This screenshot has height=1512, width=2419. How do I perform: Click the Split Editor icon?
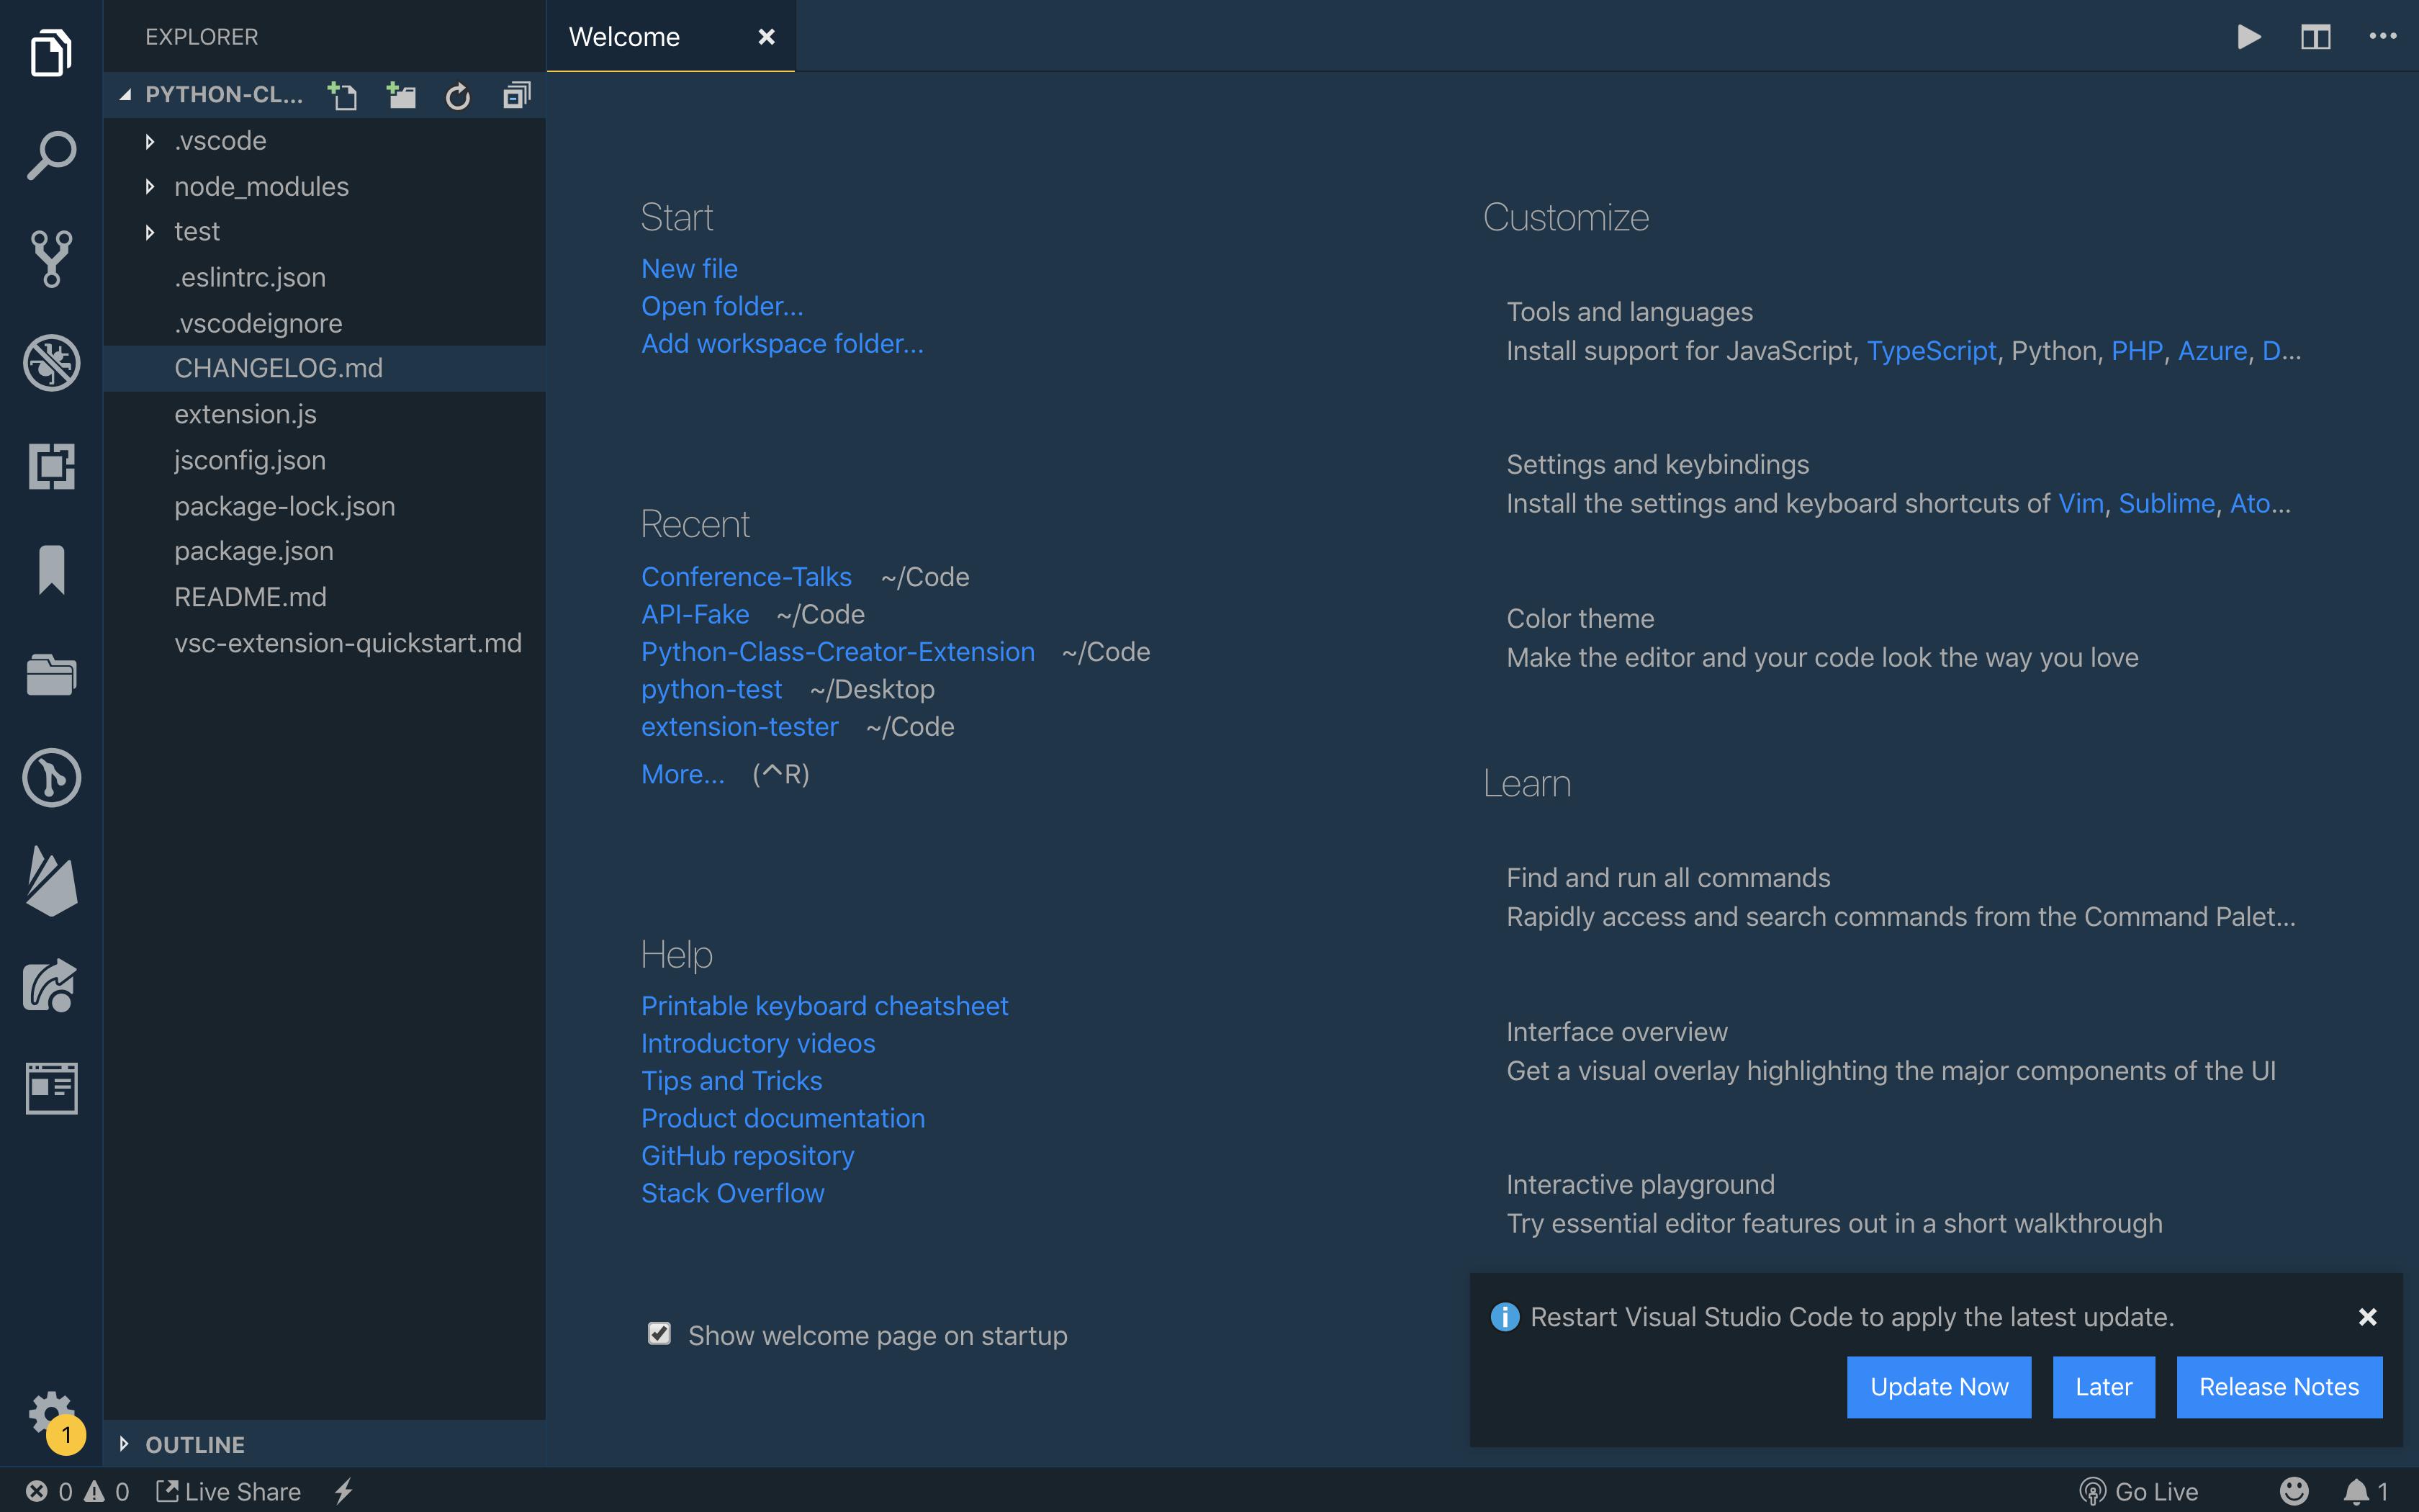tap(2316, 36)
